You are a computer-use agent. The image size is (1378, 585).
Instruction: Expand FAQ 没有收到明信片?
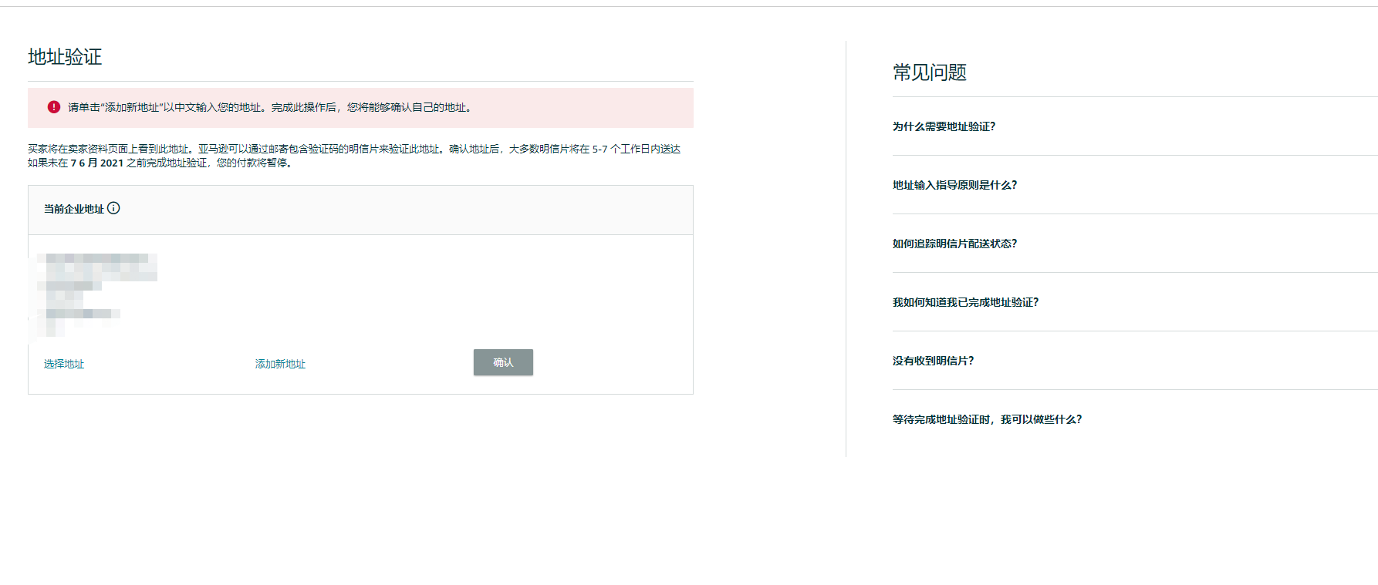click(933, 361)
